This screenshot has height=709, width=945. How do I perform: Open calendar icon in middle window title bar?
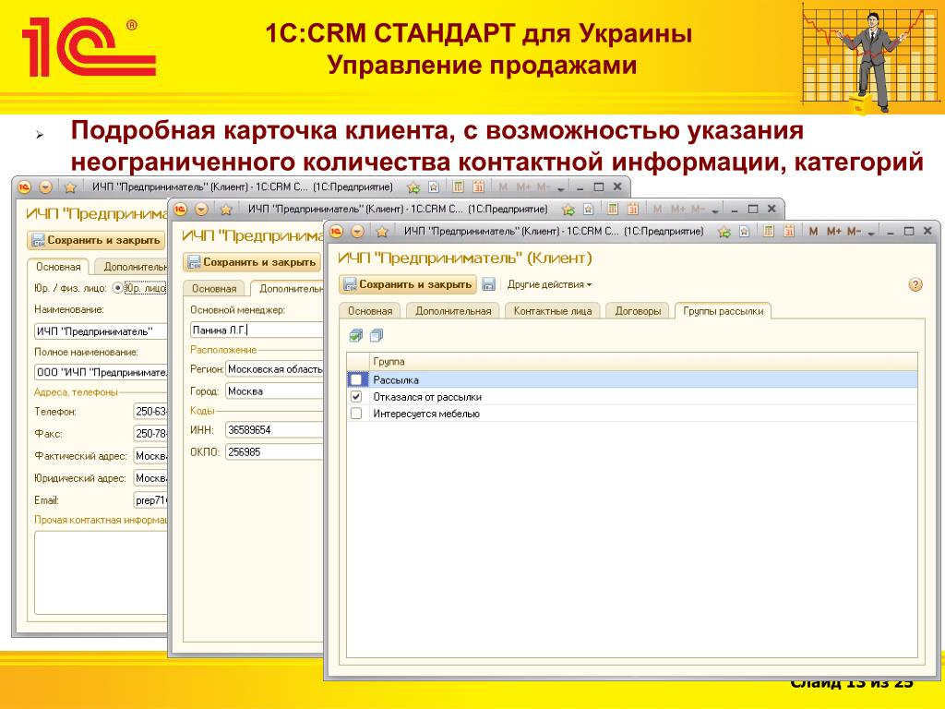[633, 209]
